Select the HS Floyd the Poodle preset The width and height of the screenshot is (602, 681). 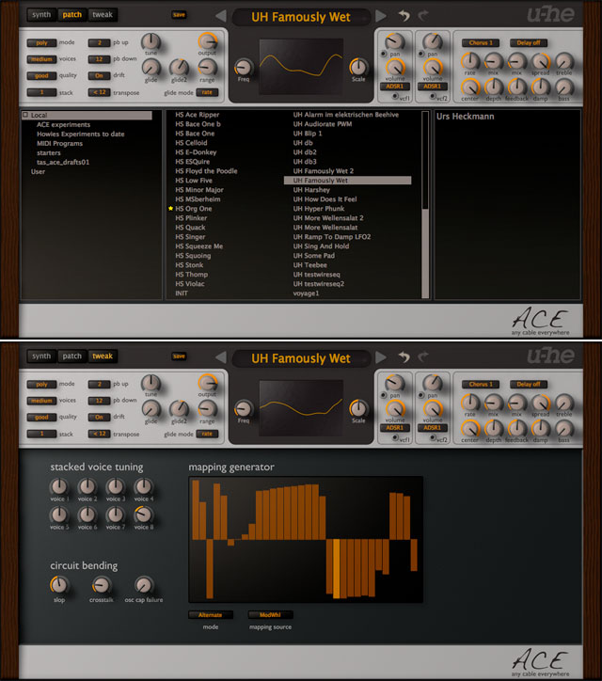click(206, 171)
